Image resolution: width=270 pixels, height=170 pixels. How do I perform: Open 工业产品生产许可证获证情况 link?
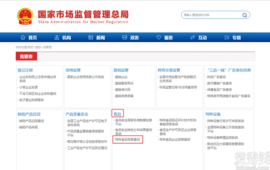[87, 148]
